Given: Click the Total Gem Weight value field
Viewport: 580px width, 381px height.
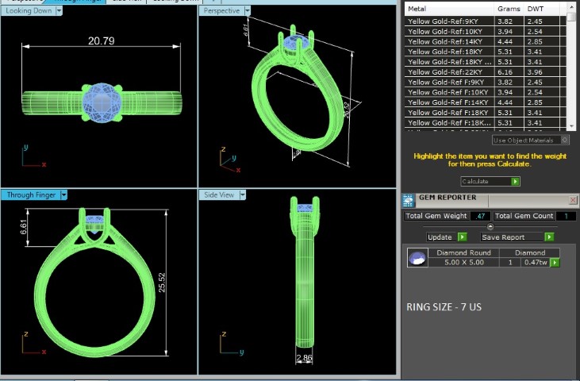Looking at the screenshot, I should click(481, 217).
